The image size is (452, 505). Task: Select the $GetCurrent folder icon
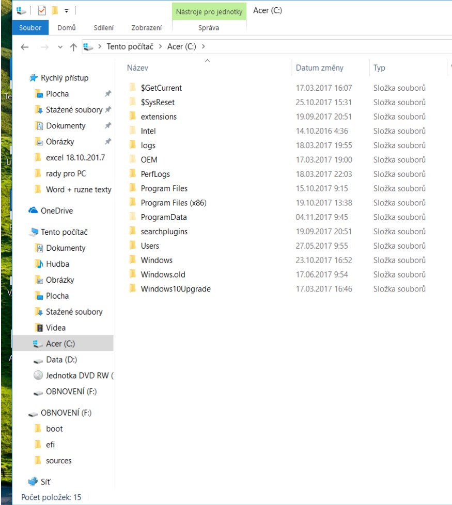point(133,87)
